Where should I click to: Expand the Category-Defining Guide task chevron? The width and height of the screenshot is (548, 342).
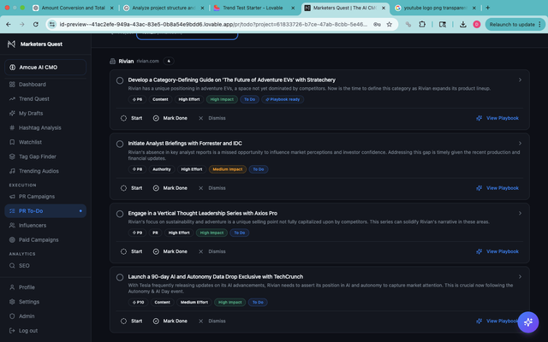point(520,80)
